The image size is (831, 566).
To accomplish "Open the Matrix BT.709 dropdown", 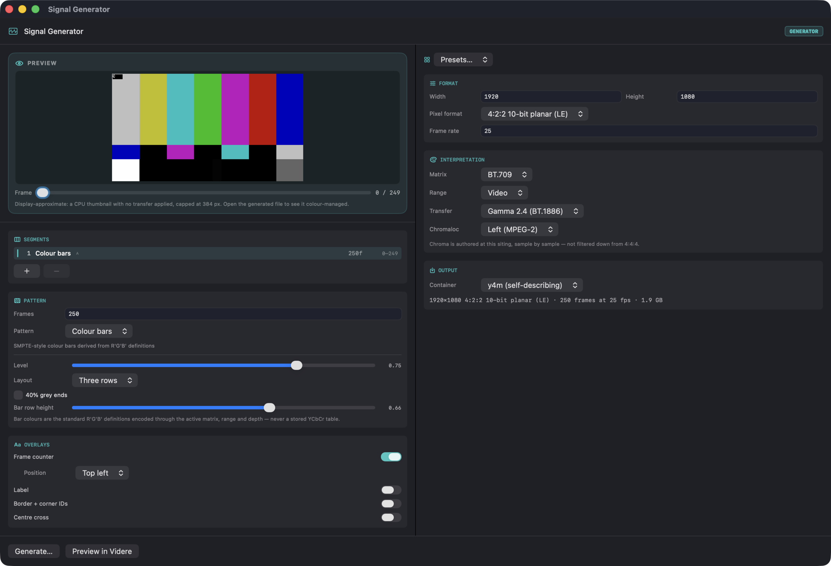I will coord(506,175).
